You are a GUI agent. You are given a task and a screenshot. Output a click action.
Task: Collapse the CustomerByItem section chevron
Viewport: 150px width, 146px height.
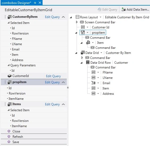tap(63, 17)
